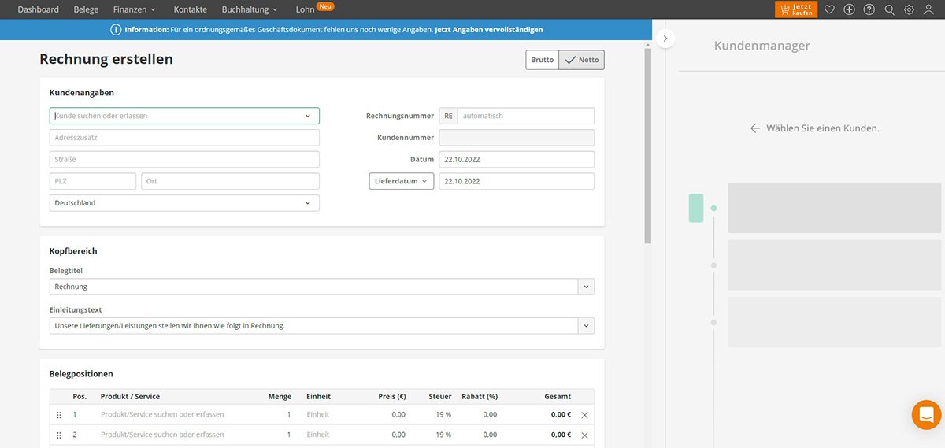The image size is (945, 448).
Task: Open the help question mark icon
Action: point(869,9)
